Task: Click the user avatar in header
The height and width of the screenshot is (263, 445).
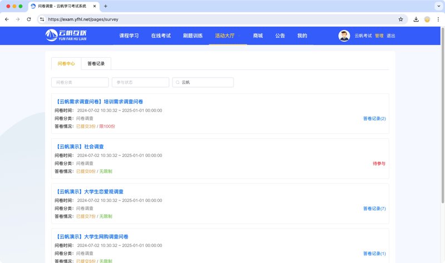Action: pyautogui.click(x=344, y=36)
